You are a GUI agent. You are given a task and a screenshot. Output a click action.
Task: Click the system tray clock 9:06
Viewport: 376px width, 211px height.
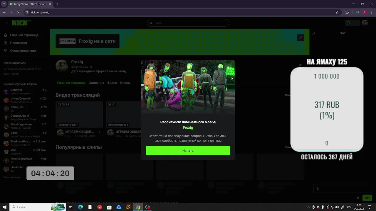pos(359,207)
